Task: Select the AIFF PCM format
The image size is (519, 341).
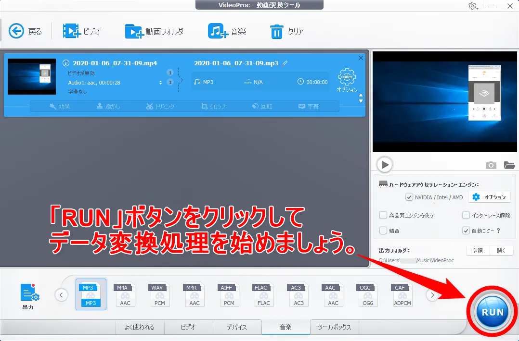Action: coord(228,295)
